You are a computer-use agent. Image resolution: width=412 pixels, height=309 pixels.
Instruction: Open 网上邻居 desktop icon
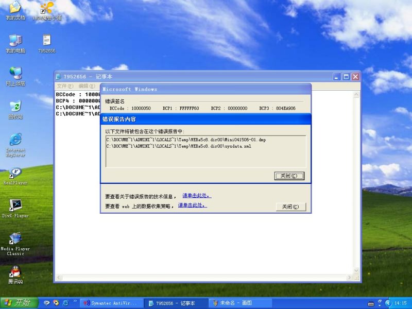click(x=15, y=74)
